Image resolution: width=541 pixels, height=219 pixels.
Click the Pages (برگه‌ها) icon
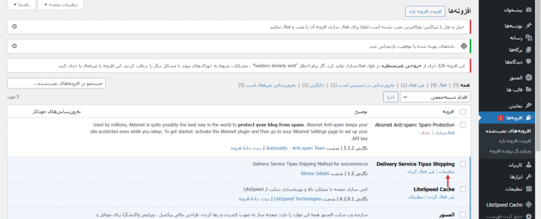tap(528, 50)
